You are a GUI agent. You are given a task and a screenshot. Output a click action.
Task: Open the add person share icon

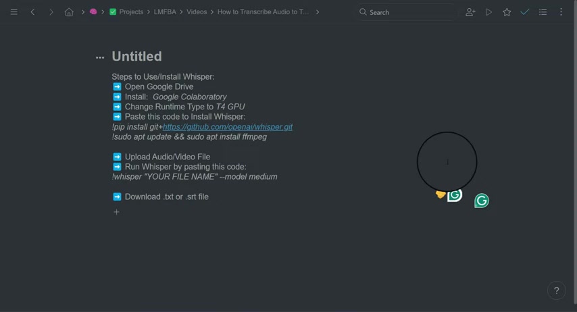470,12
